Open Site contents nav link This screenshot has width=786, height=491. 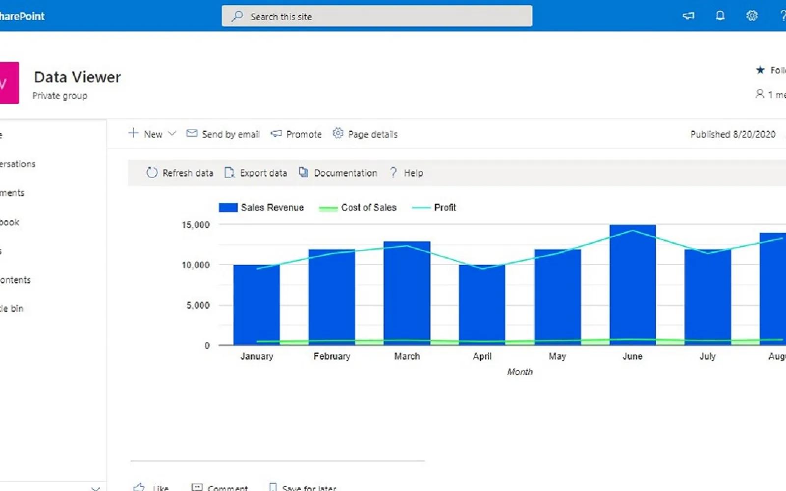[15, 280]
